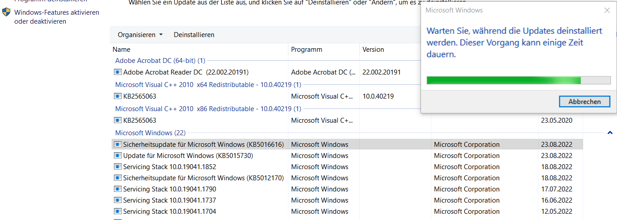The image size is (617, 220).
Task: Open the Organisieren dropdown menu
Action: (140, 35)
